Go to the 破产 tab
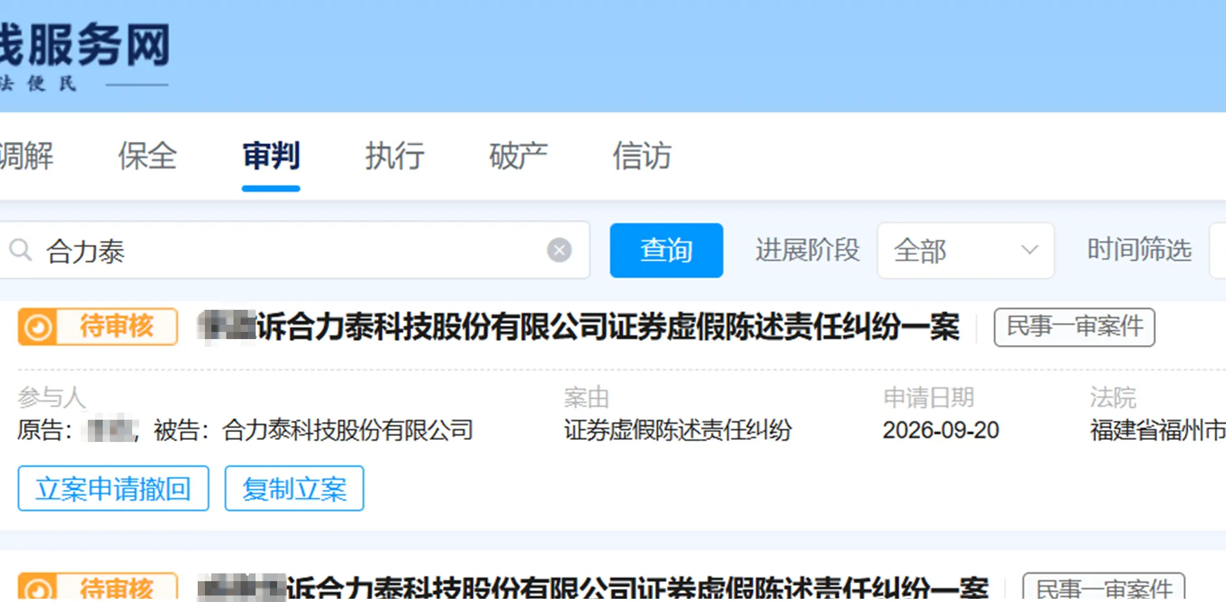The image size is (1226, 602). [518, 156]
